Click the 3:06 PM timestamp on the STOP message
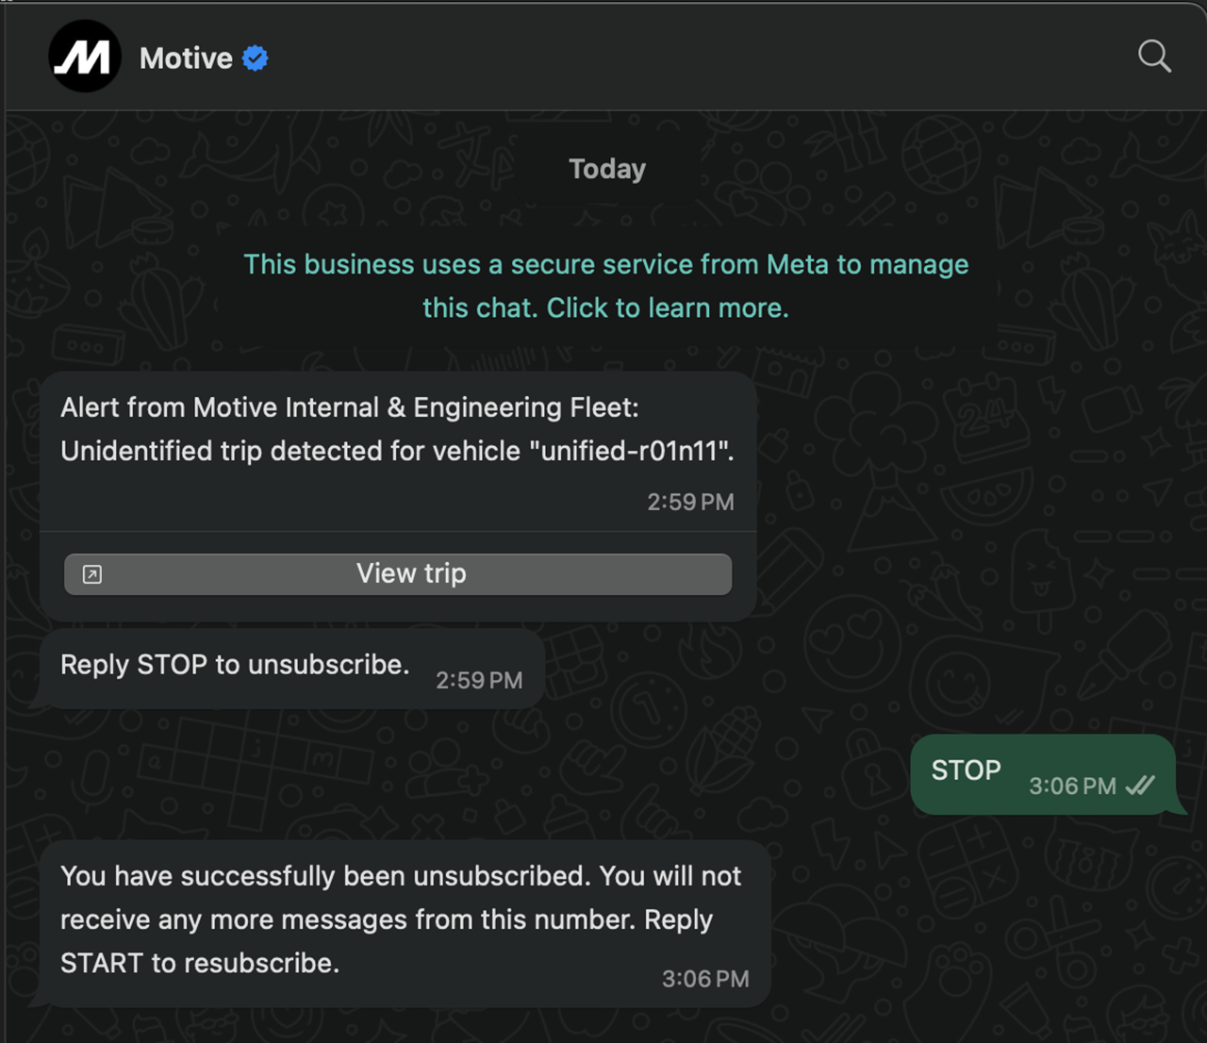The image size is (1207, 1043). coord(1072,786)
